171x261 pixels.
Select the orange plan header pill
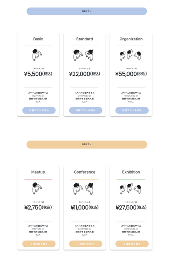(x=87, y=144)
